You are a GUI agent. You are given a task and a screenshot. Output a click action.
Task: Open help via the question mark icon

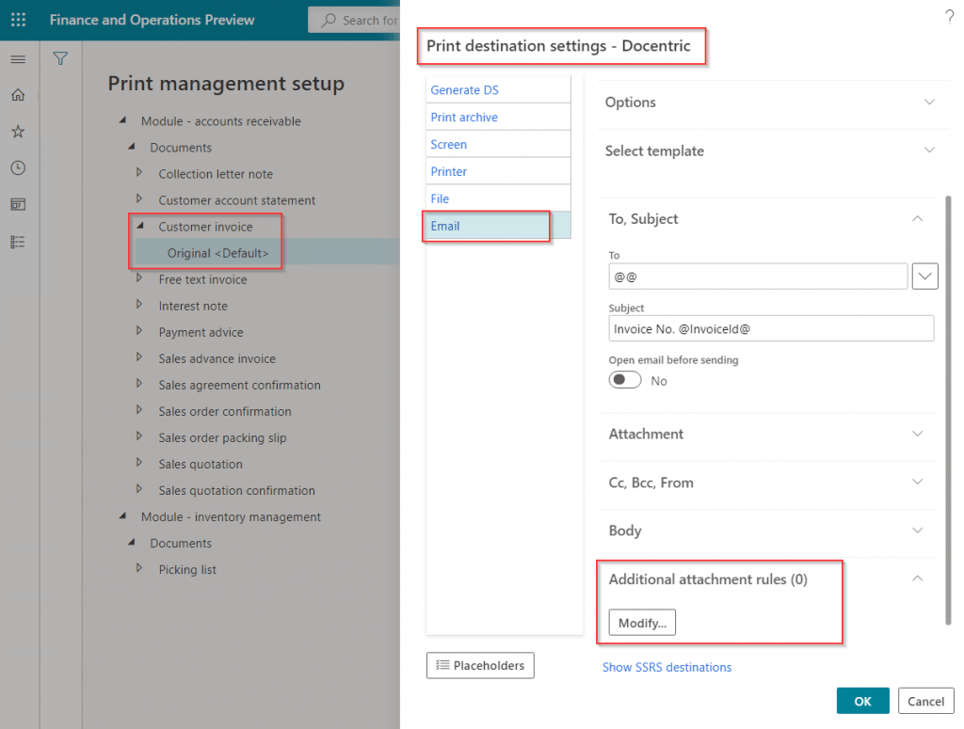[948, 15]
